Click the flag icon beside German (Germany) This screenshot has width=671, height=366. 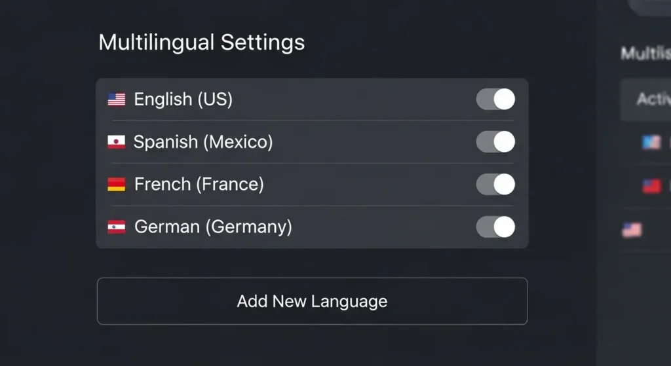tap(116, 227)
